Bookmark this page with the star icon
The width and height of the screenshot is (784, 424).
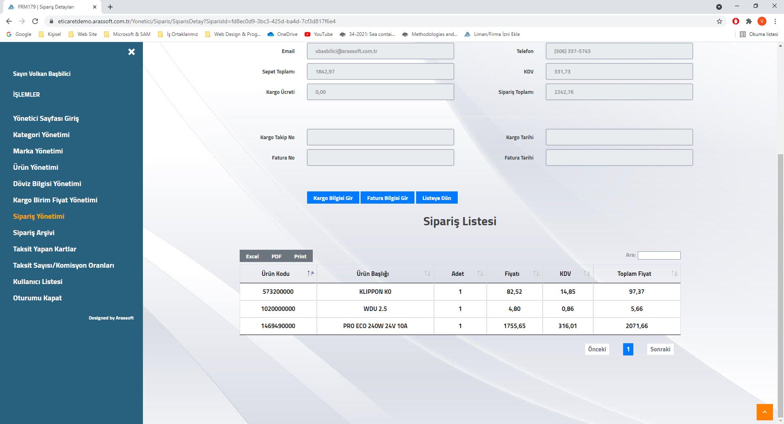click(719, 21)
